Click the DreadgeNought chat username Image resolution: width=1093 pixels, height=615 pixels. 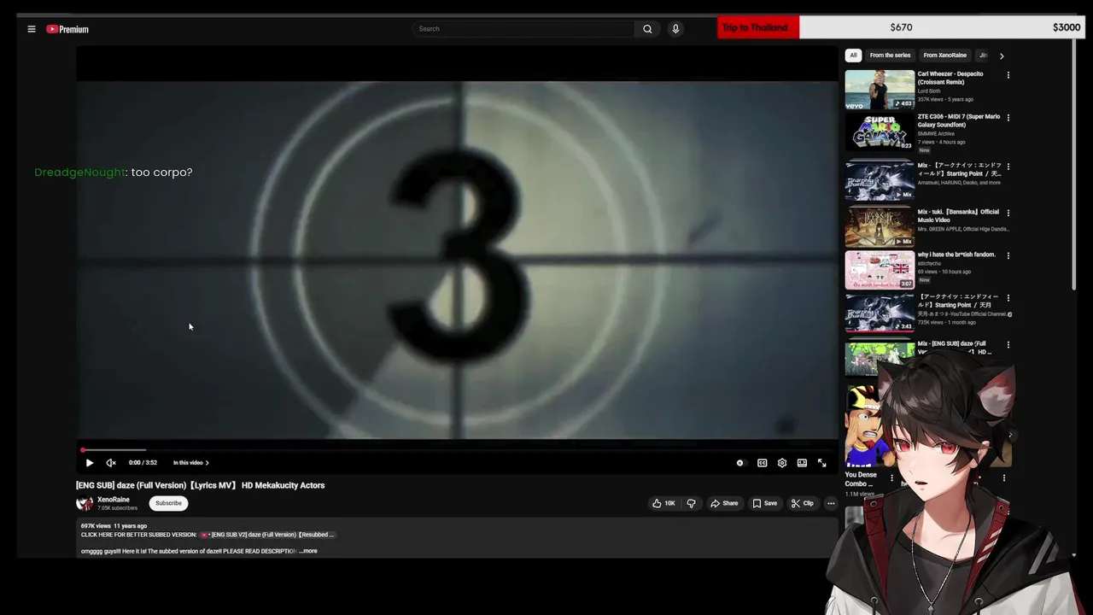pyautogui.click(x=80, y=173)
